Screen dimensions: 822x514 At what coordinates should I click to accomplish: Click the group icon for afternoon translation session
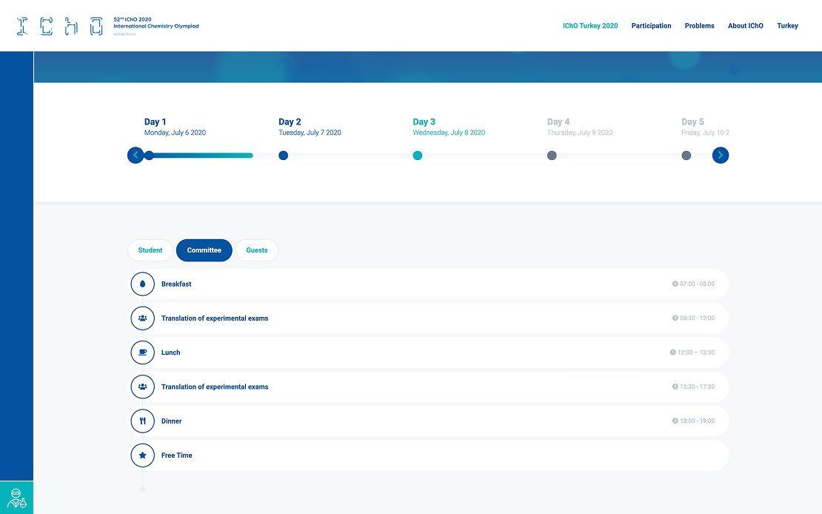coord(143,387)
